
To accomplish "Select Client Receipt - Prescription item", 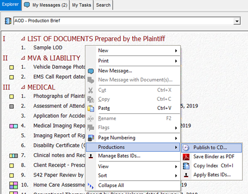I will tap(59, 165).
